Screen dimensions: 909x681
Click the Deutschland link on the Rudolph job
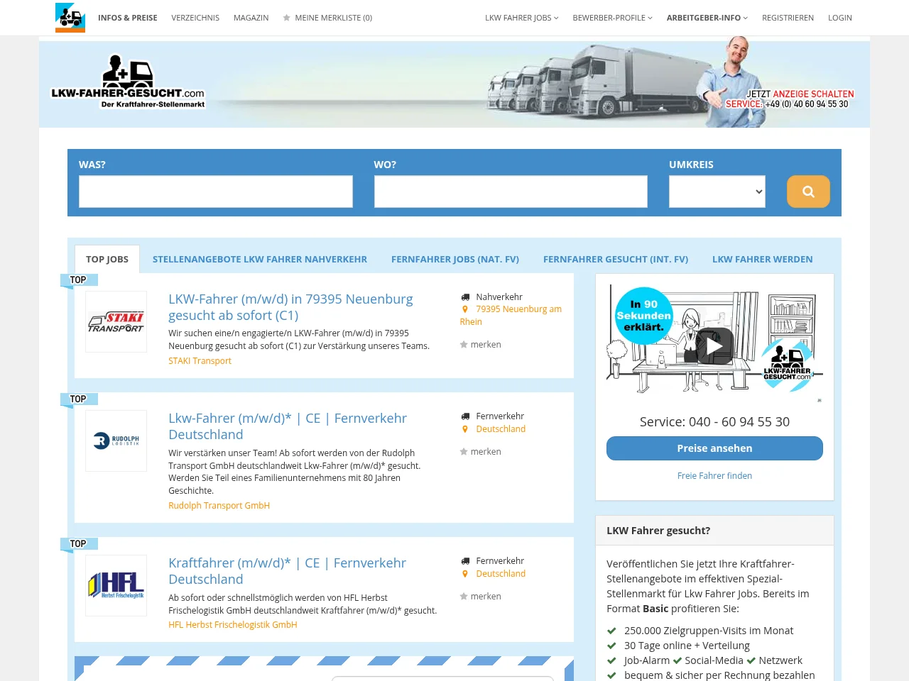click(x=501, y=429)
